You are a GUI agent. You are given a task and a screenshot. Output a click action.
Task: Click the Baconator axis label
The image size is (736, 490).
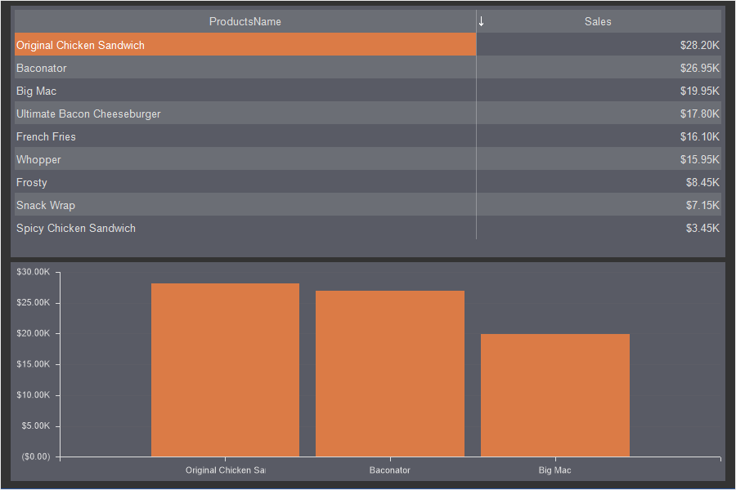tap(390, 470)
